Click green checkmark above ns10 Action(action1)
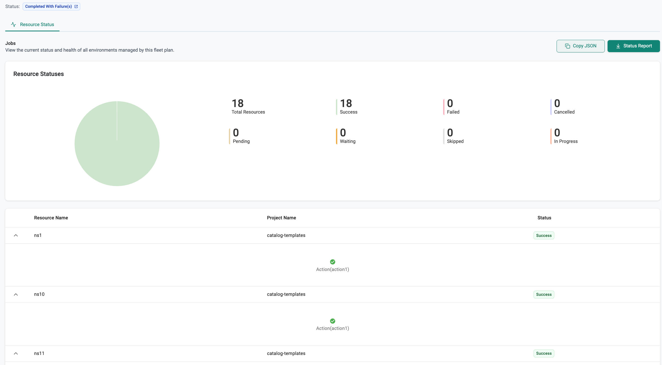Screen dimensions: 662x365 click(332, 321)
